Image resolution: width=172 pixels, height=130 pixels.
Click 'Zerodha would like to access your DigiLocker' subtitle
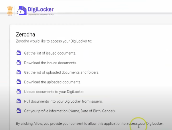click(54, 41)
